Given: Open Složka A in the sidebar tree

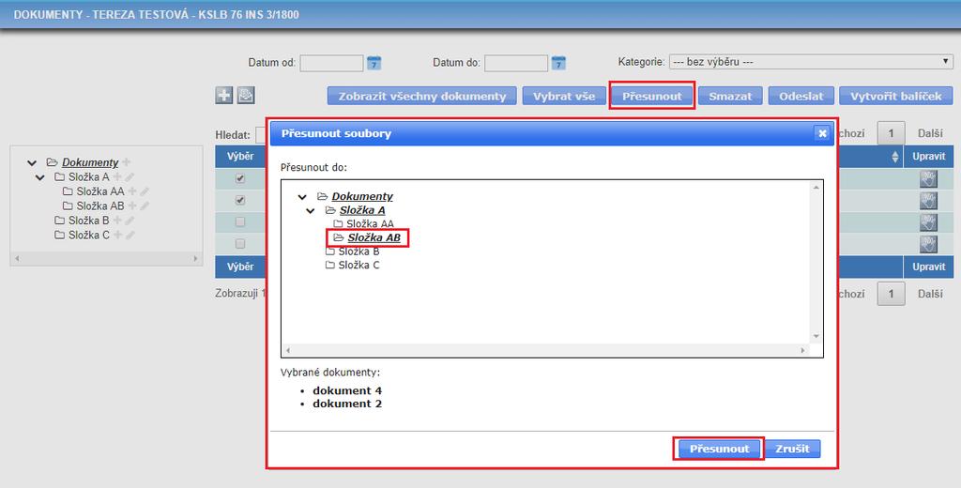Looking at the screenshot, I should coord(88,177).
